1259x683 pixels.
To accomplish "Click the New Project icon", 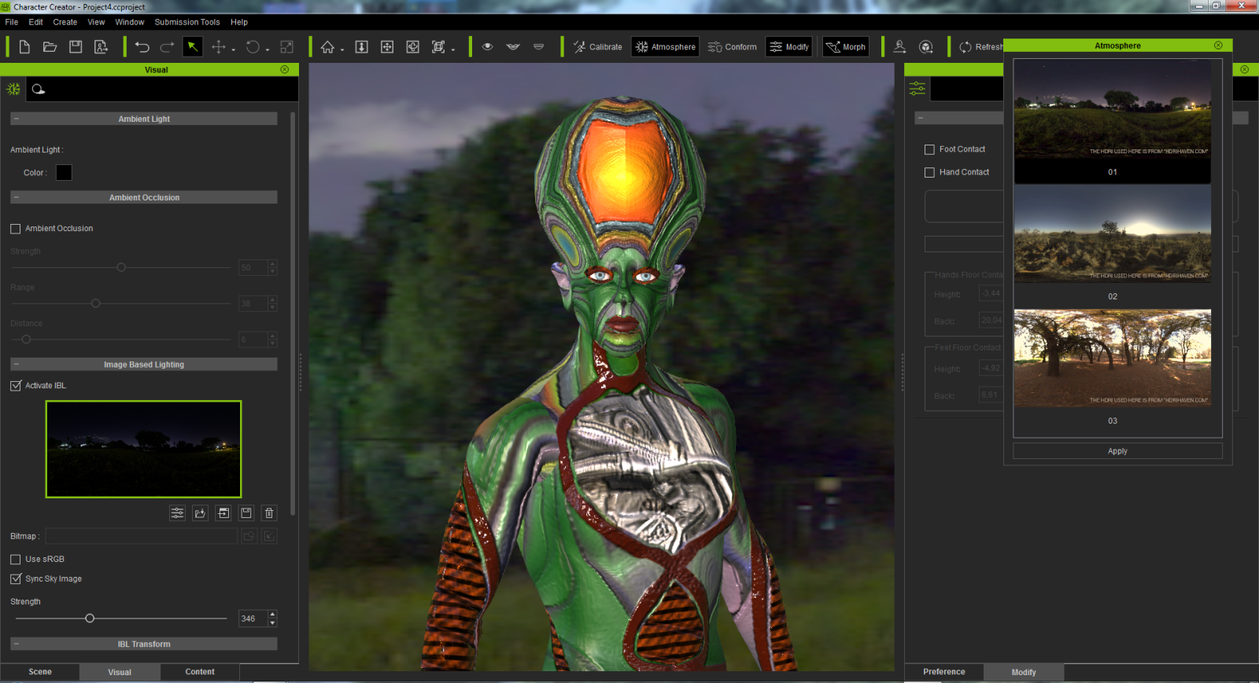I will tap(24, 47).
